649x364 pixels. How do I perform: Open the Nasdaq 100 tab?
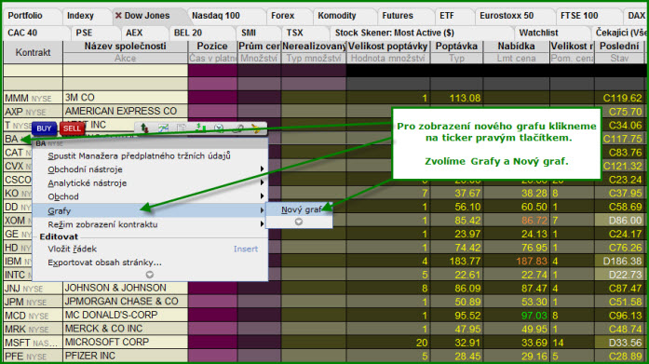(x=216, y=16)
